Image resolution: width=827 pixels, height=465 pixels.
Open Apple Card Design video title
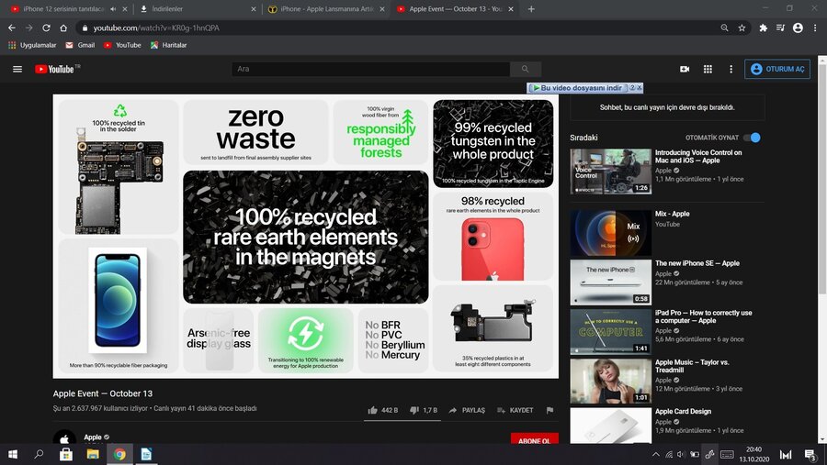(683, 411)
